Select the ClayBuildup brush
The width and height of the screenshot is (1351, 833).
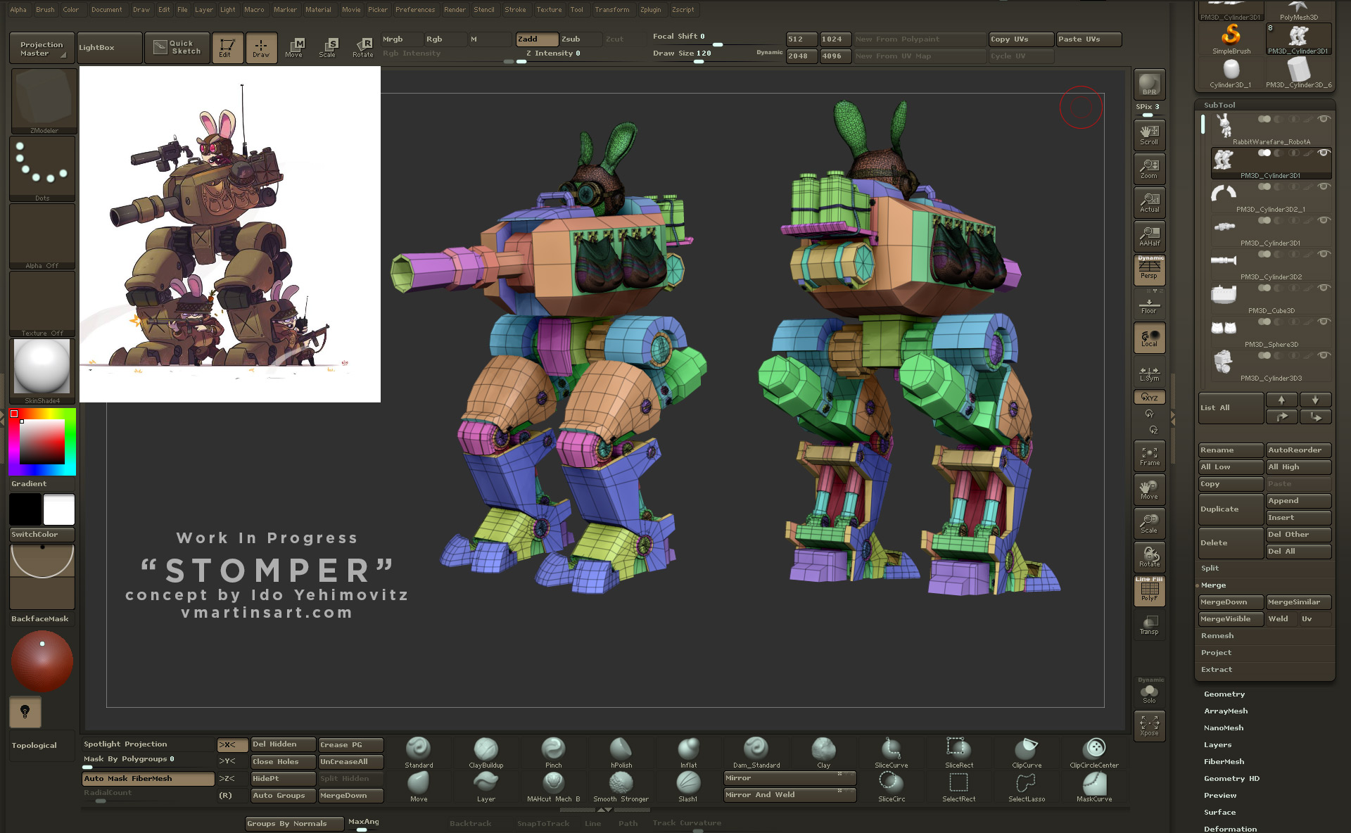[x=486, y=752]
